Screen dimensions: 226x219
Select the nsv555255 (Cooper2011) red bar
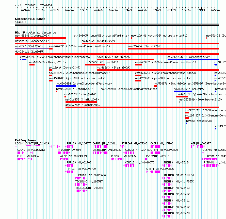tap(95, 65)
